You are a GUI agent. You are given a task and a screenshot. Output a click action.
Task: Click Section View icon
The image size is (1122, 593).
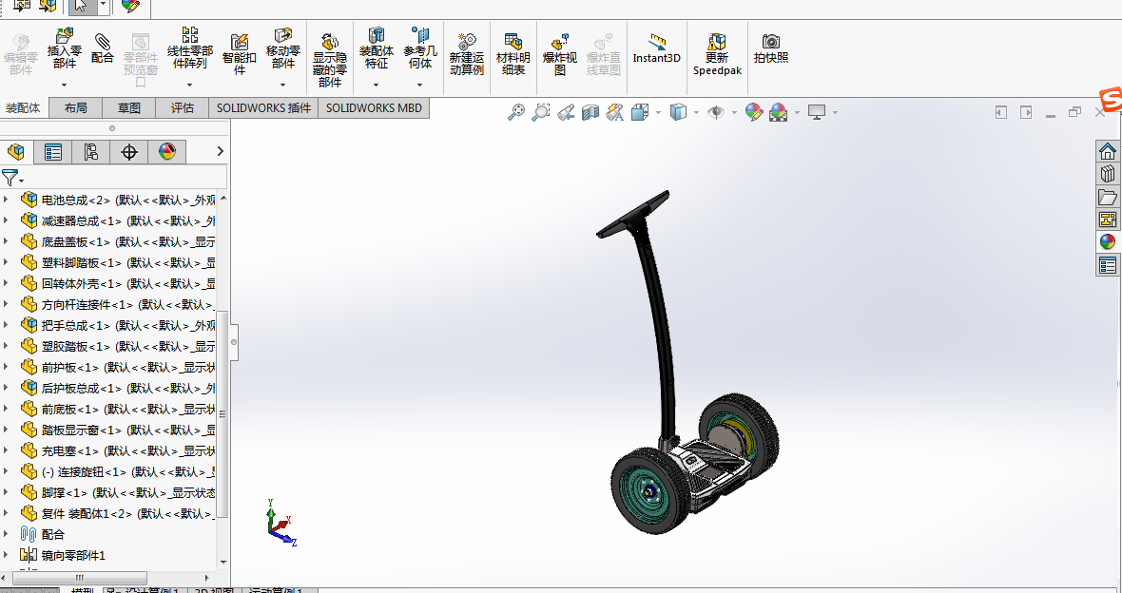590,112
